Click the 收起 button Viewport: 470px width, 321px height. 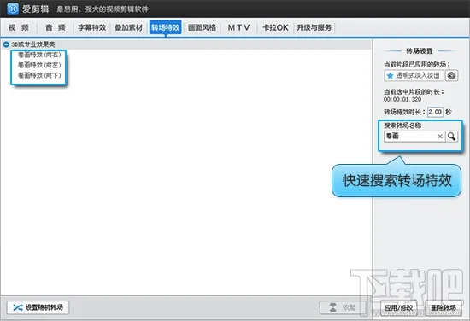point(343,307)
